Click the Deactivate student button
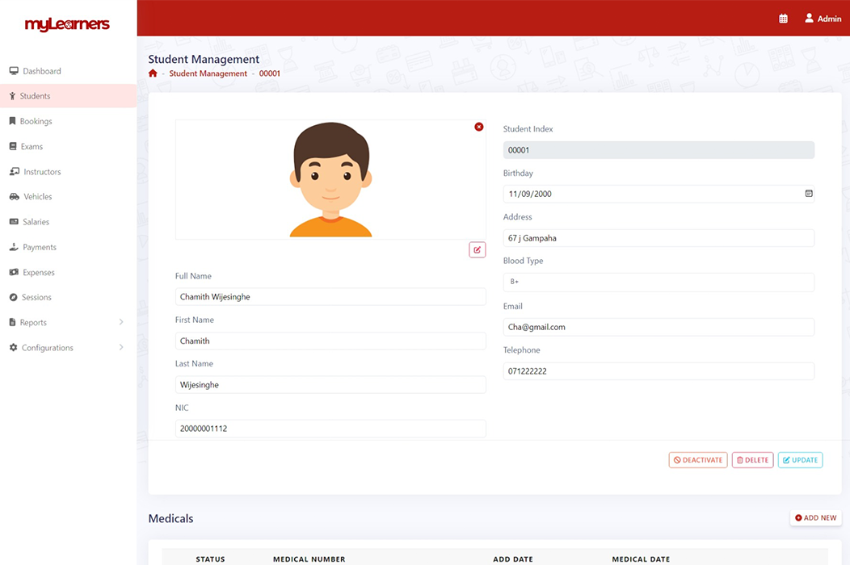The height and width of the screenshot is (565, 850). coord(697,460)
